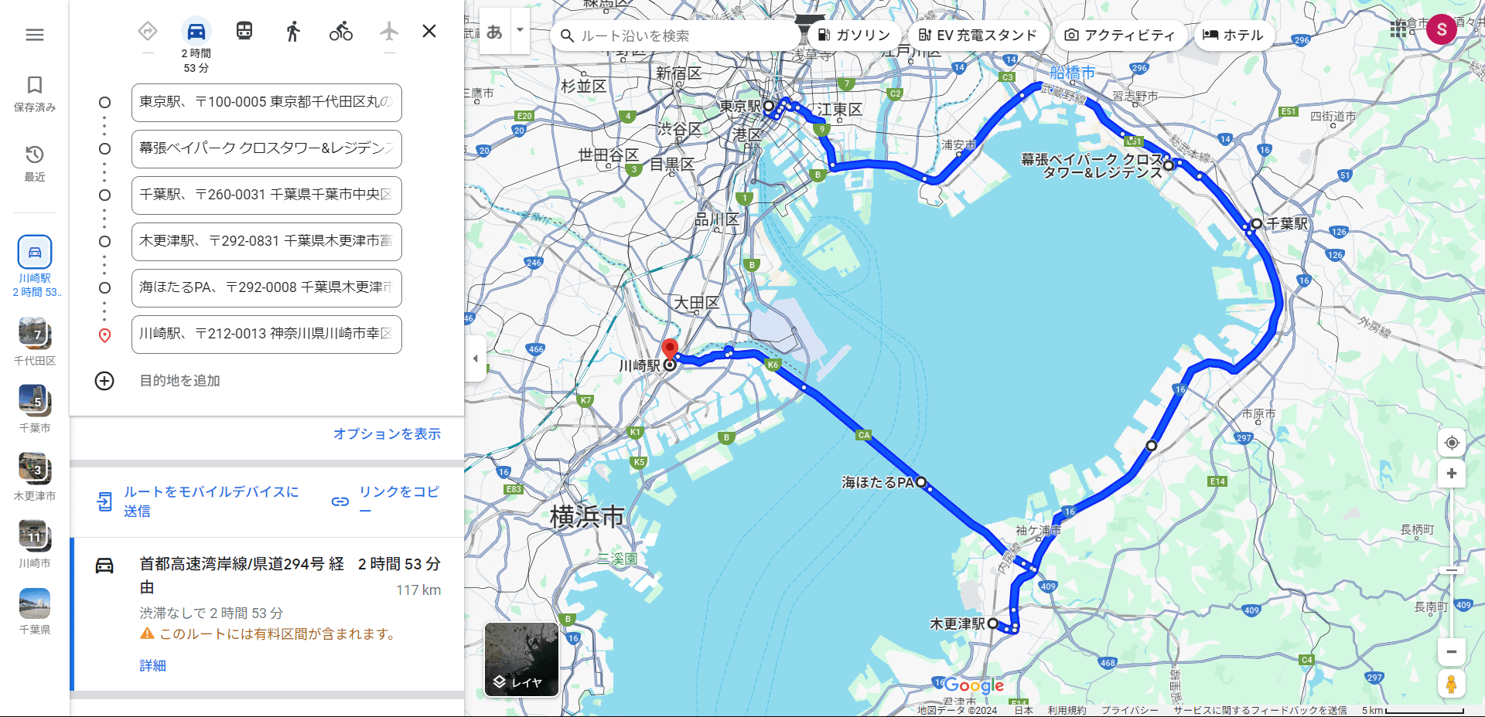Zoom in on the map

(x=1452, y=474)
